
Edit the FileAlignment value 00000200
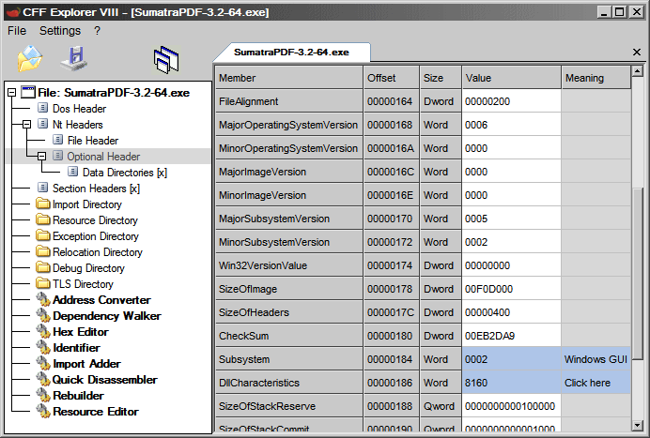[512, 101]
